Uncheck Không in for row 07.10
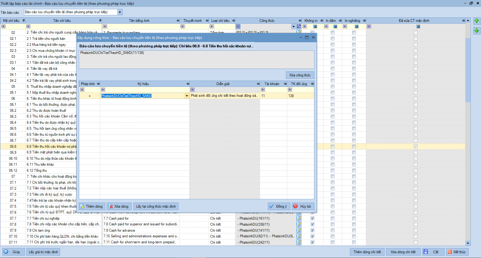 pos(312,236)
